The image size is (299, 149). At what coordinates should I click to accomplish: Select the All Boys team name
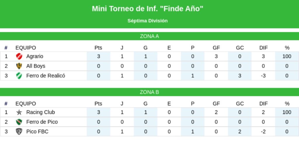click(36, 66)
